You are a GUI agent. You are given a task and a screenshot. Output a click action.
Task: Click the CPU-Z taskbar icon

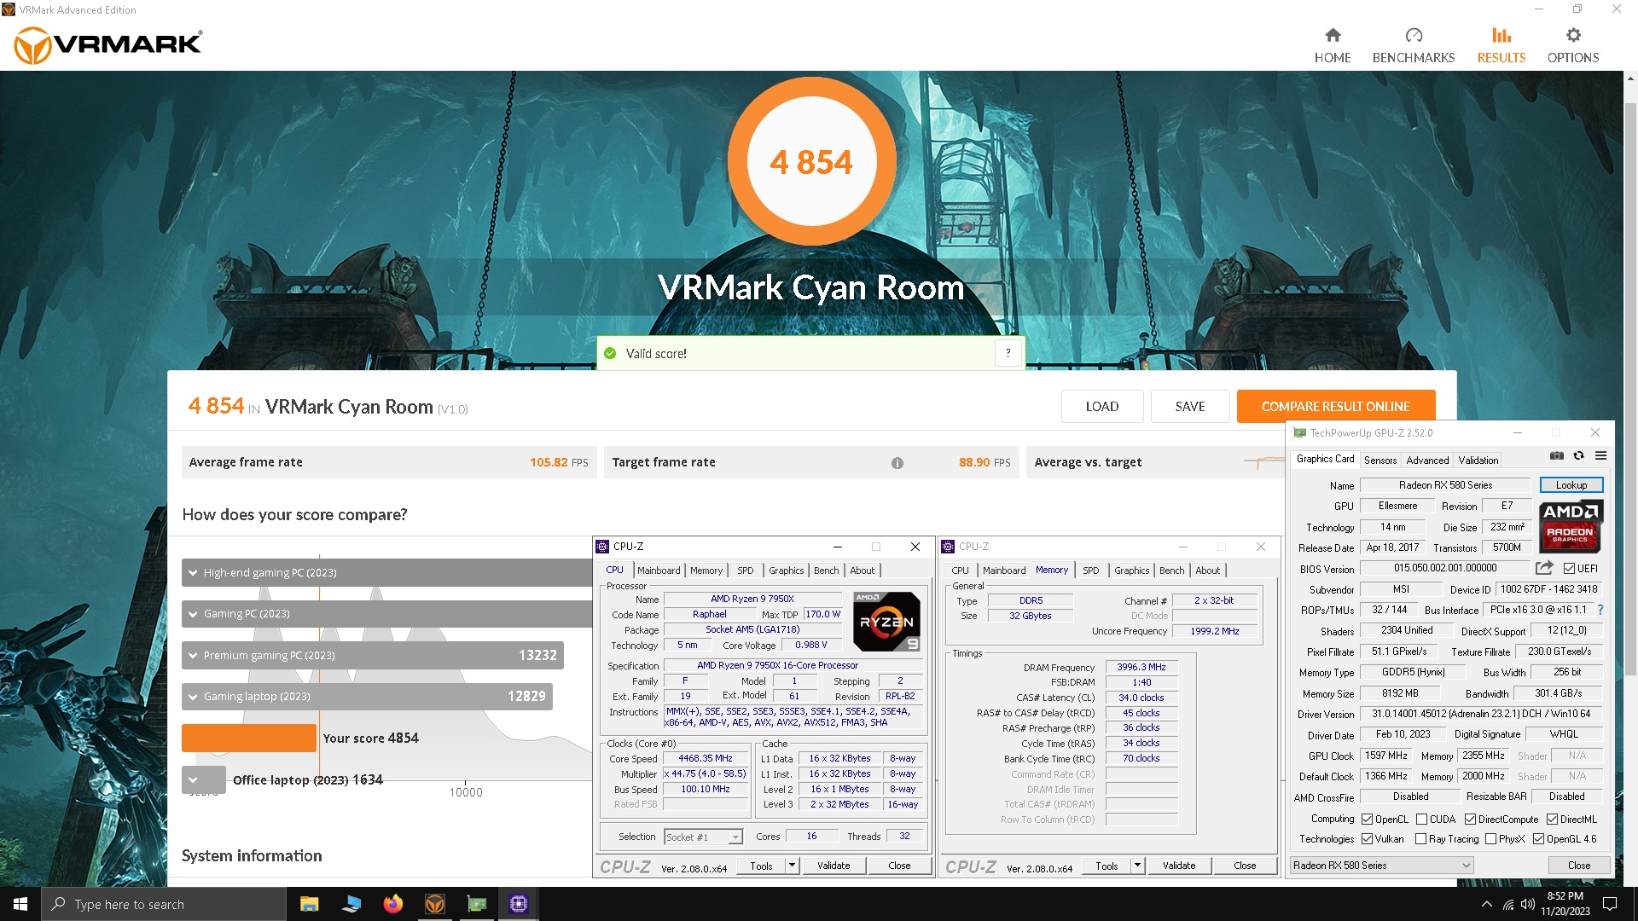pos(518,904)
